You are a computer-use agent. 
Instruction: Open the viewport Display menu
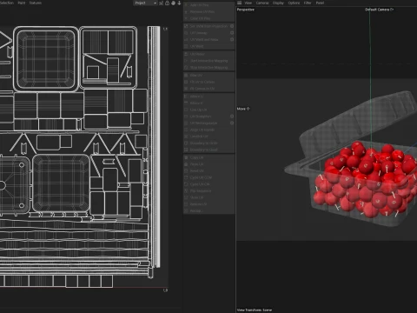pyautogui.click(x=278, y=3)
